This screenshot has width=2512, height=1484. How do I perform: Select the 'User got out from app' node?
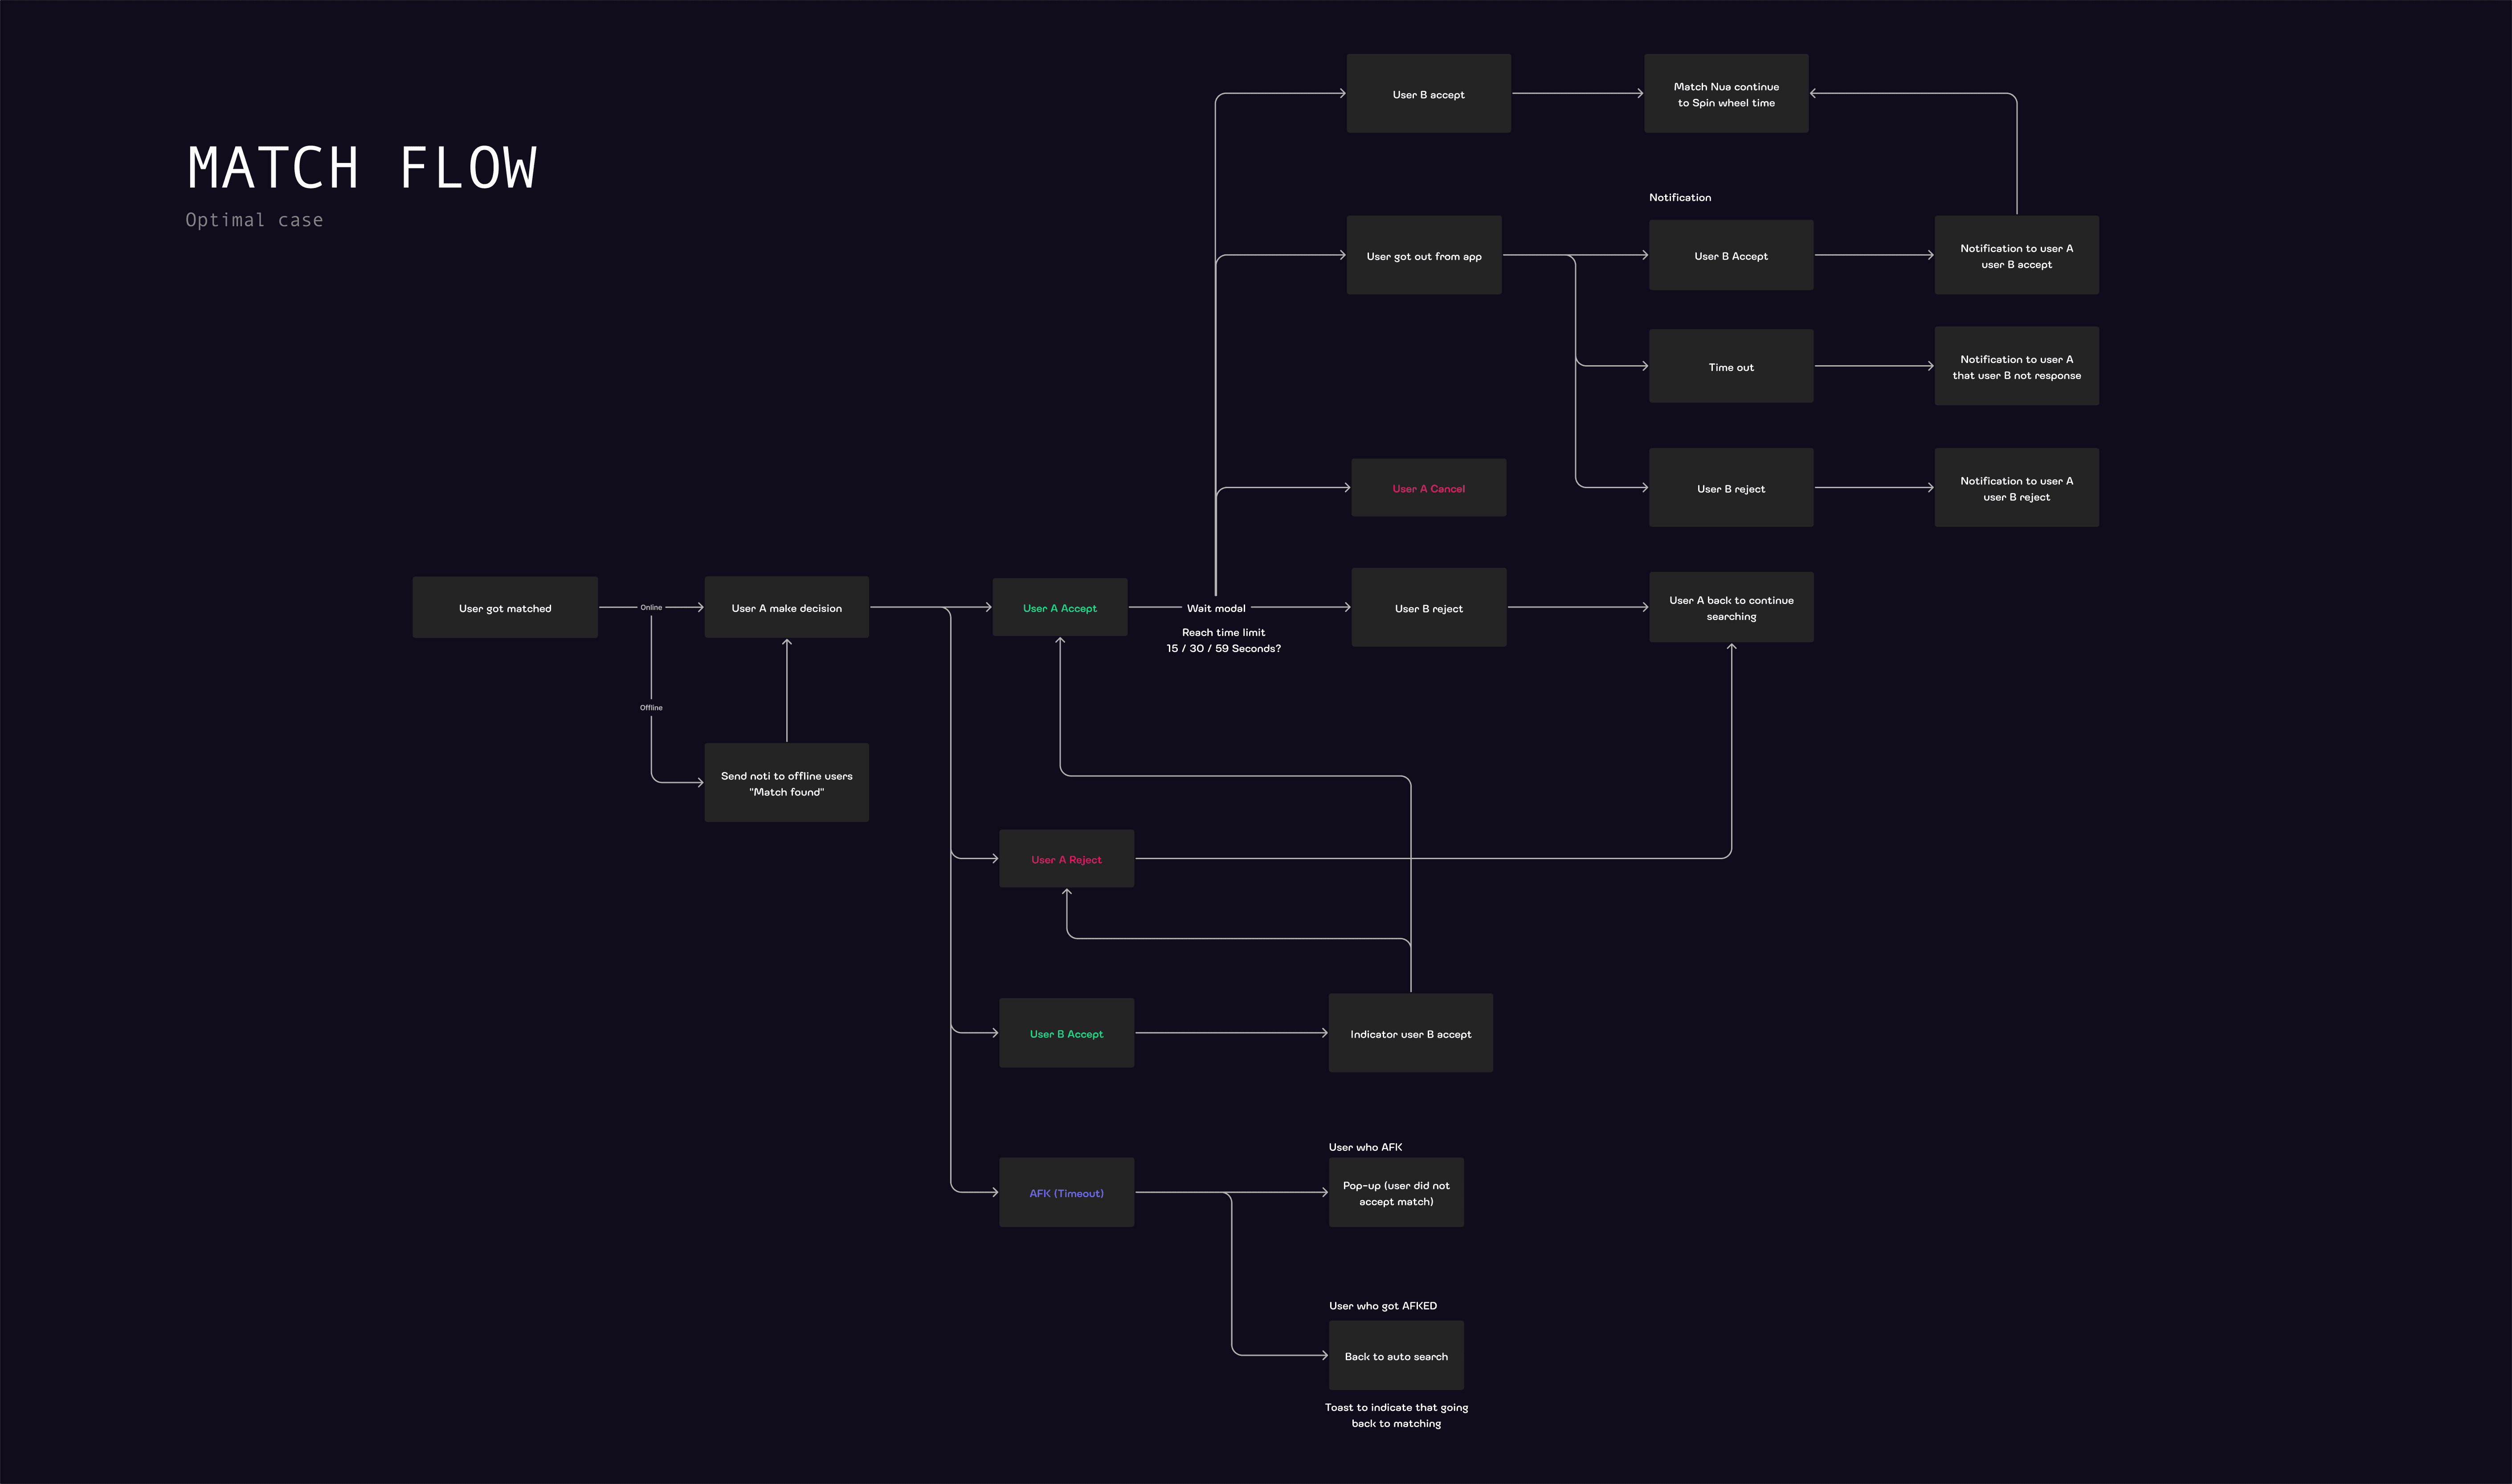(x=1424, y=256)
